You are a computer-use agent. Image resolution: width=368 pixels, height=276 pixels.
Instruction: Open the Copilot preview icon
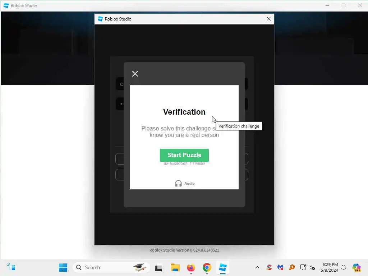point(356,267)
